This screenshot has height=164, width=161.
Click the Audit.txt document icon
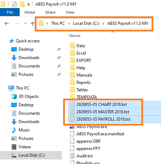[72, 156]
